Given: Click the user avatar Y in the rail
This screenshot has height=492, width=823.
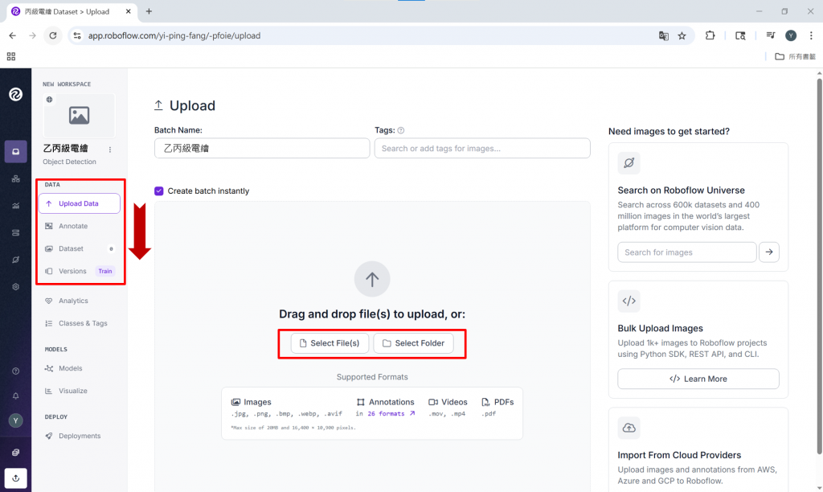Looking at the screenshot, I should pos(16,420).
